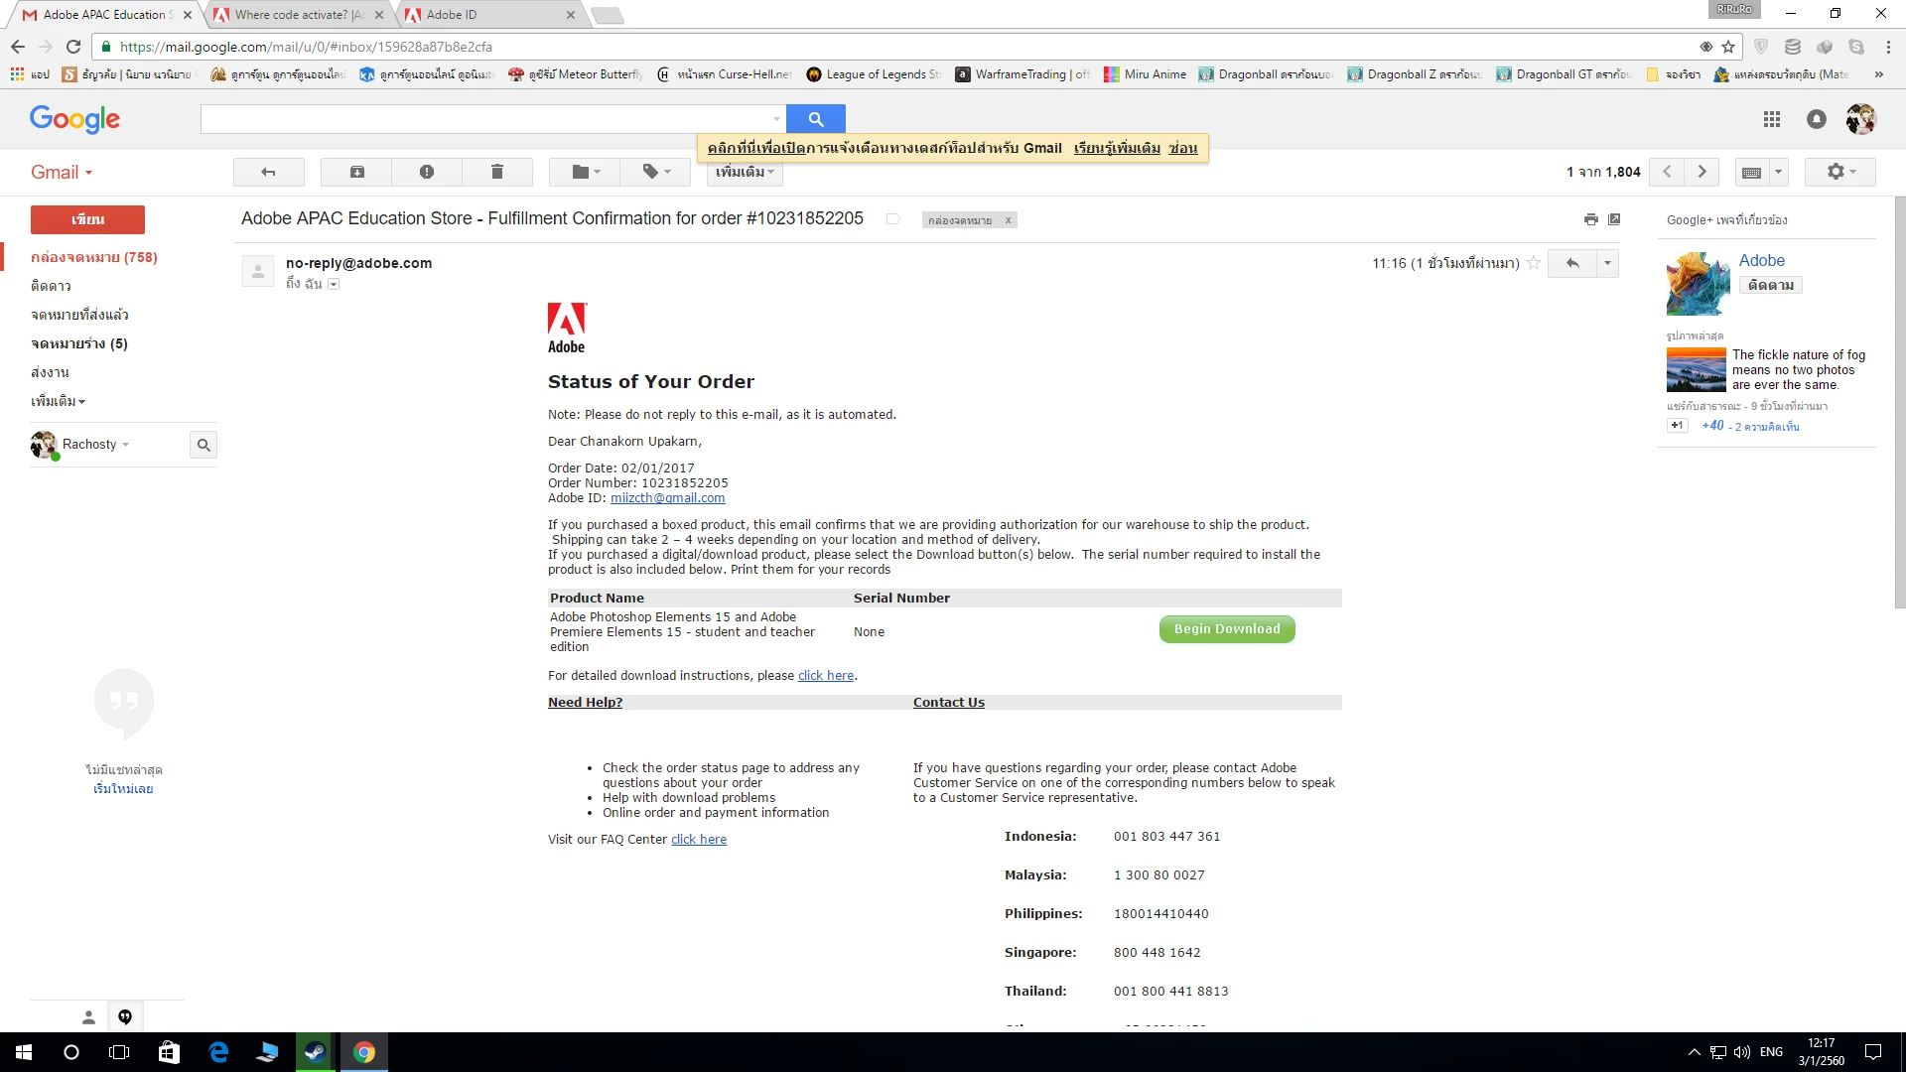Viewport: 1906px width, 1072px height.
Task: Click the archive email icon
Action: [356, 172]
